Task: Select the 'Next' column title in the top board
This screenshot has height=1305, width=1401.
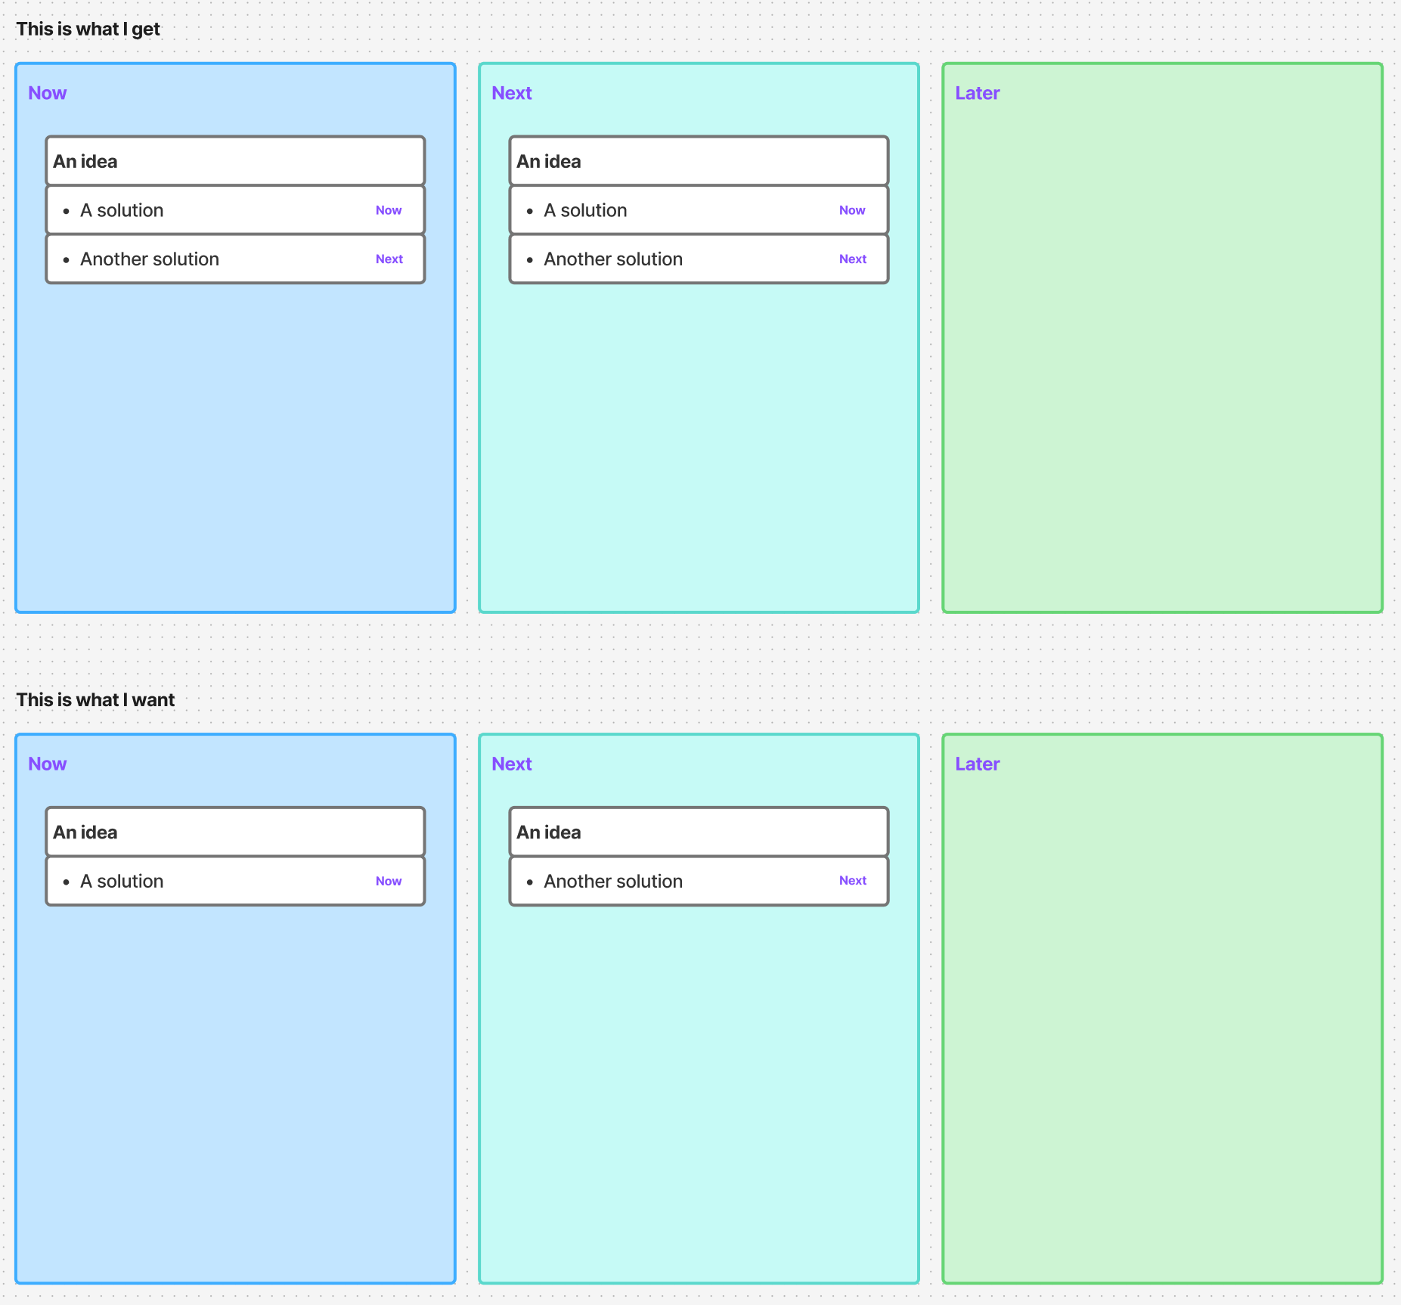Action: tap(512, 93)
